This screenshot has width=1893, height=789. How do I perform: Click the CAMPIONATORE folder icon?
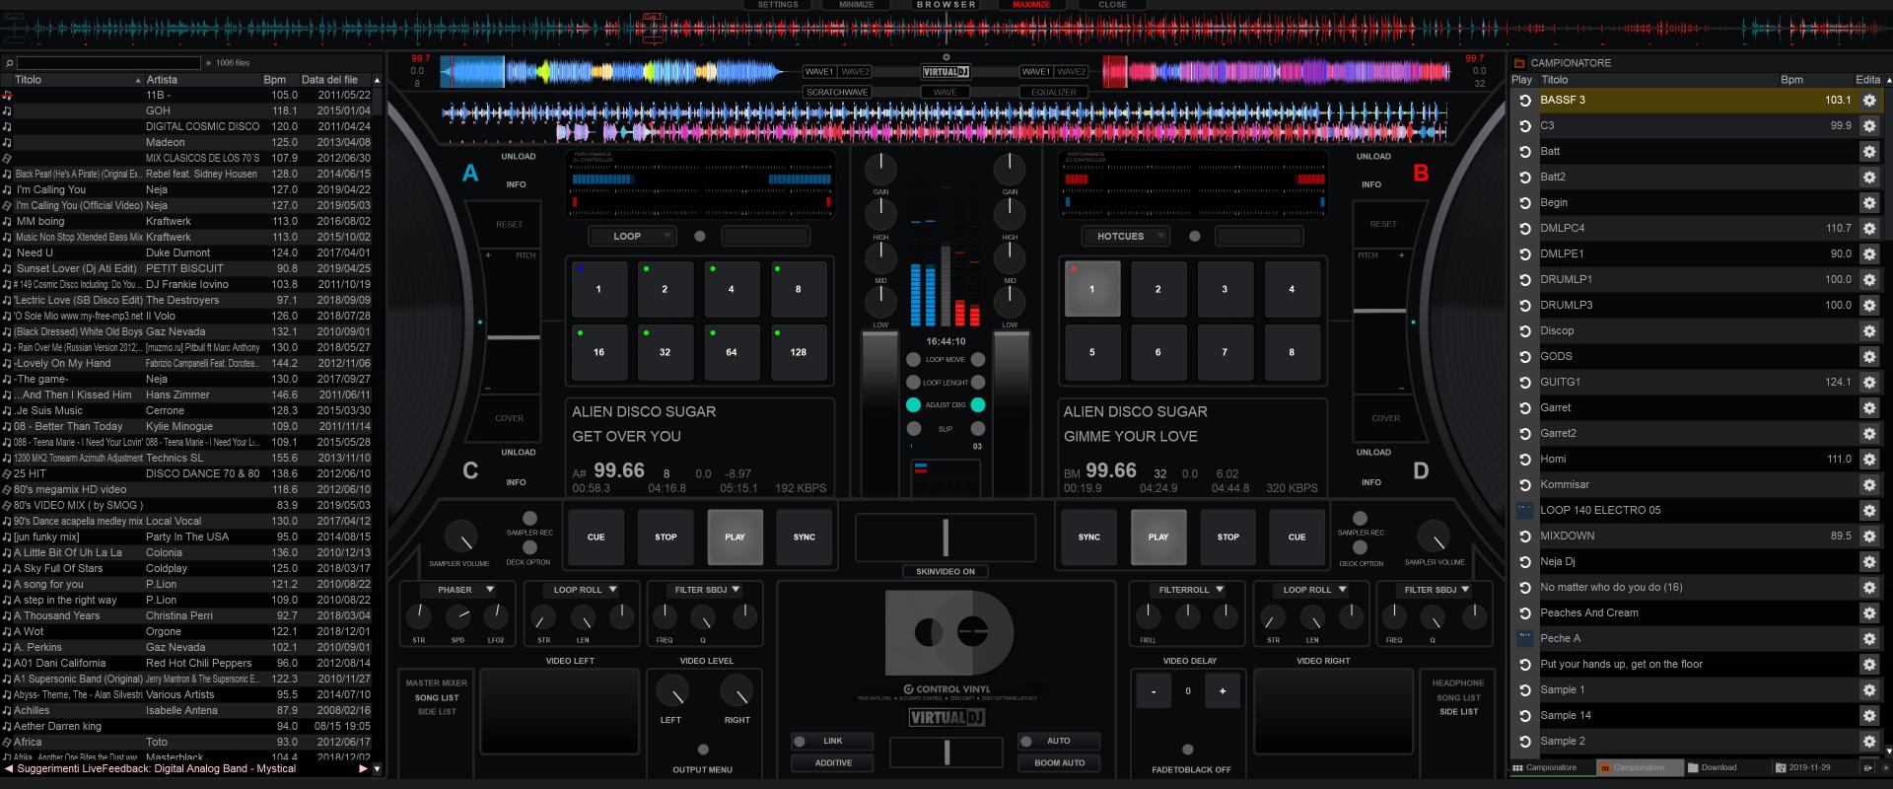(x=1519, y=63)
